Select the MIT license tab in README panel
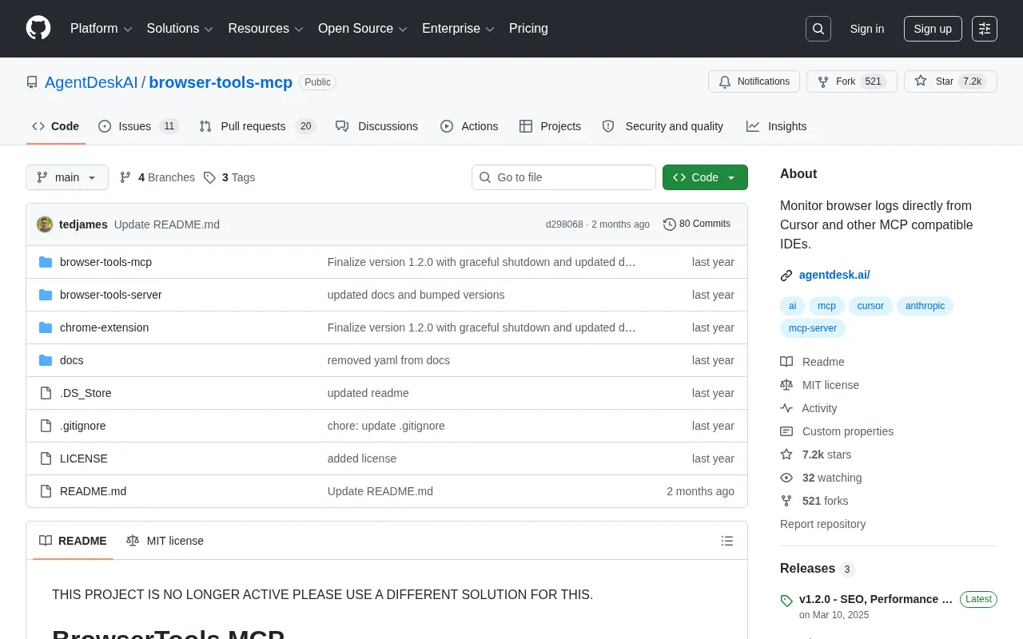The width and height of the screenshot is (1023, 639). [x=165, y=541]
